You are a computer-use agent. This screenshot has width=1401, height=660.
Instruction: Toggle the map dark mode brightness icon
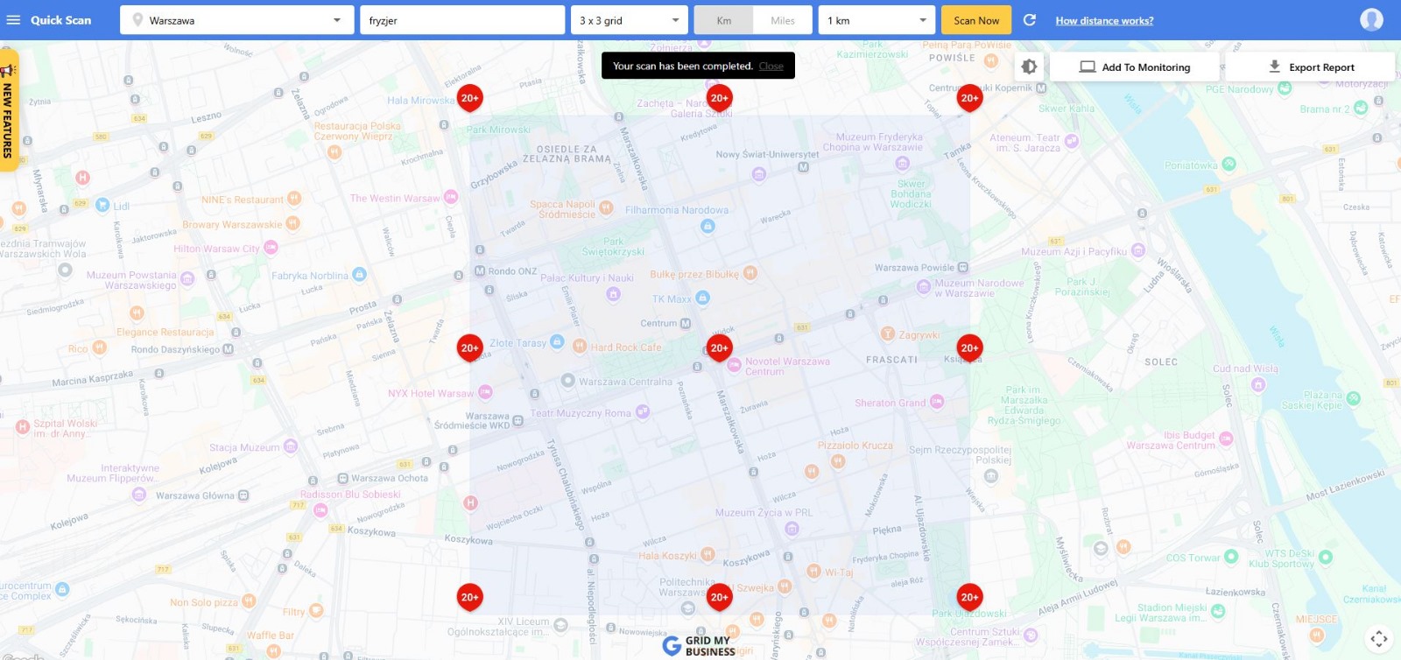click(1029, 67)
